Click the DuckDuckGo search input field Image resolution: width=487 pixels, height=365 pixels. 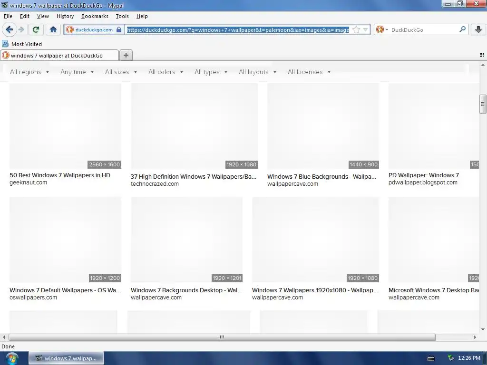423,30
